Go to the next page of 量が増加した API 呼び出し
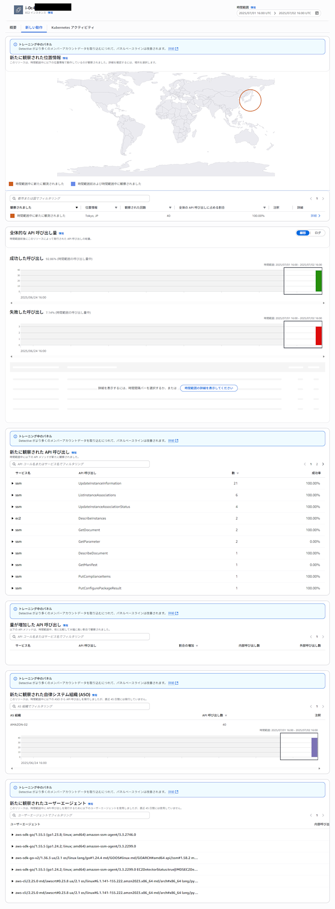The image size is (335, 909). (323, 637)
